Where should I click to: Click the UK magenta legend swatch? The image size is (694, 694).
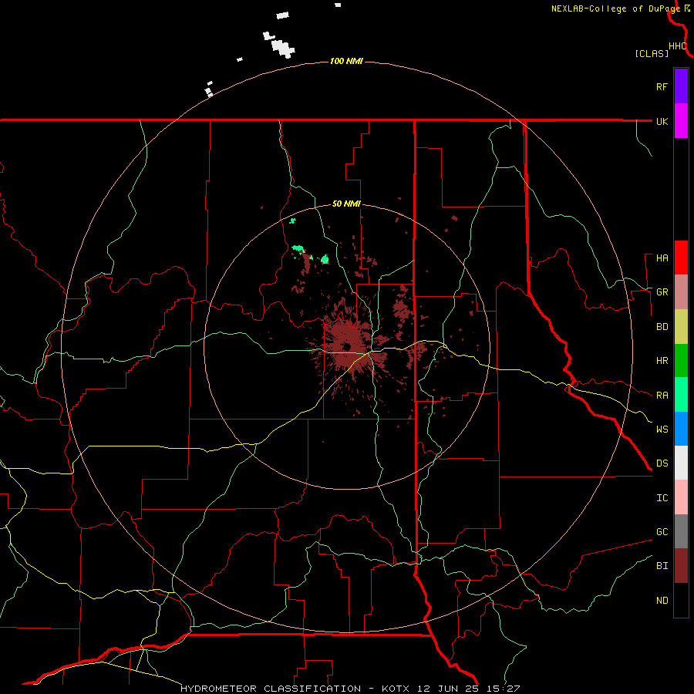point(681,121)
